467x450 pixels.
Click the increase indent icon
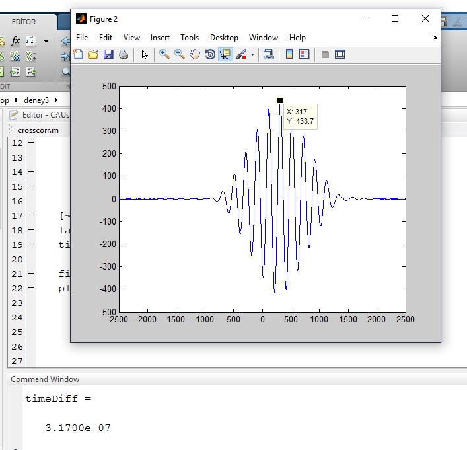(x=15, y=71)
